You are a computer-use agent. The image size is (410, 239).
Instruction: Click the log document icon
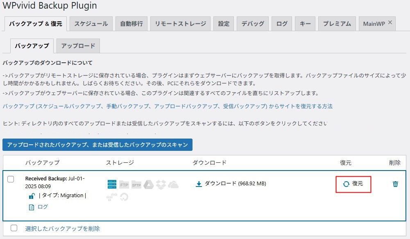(x=32, y=207)
